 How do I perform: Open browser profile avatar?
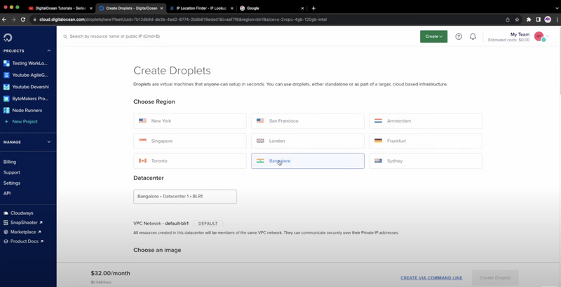tap(548, 20)
